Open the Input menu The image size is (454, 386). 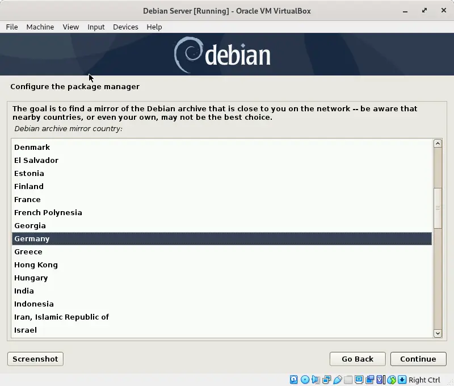pos(96,27)
